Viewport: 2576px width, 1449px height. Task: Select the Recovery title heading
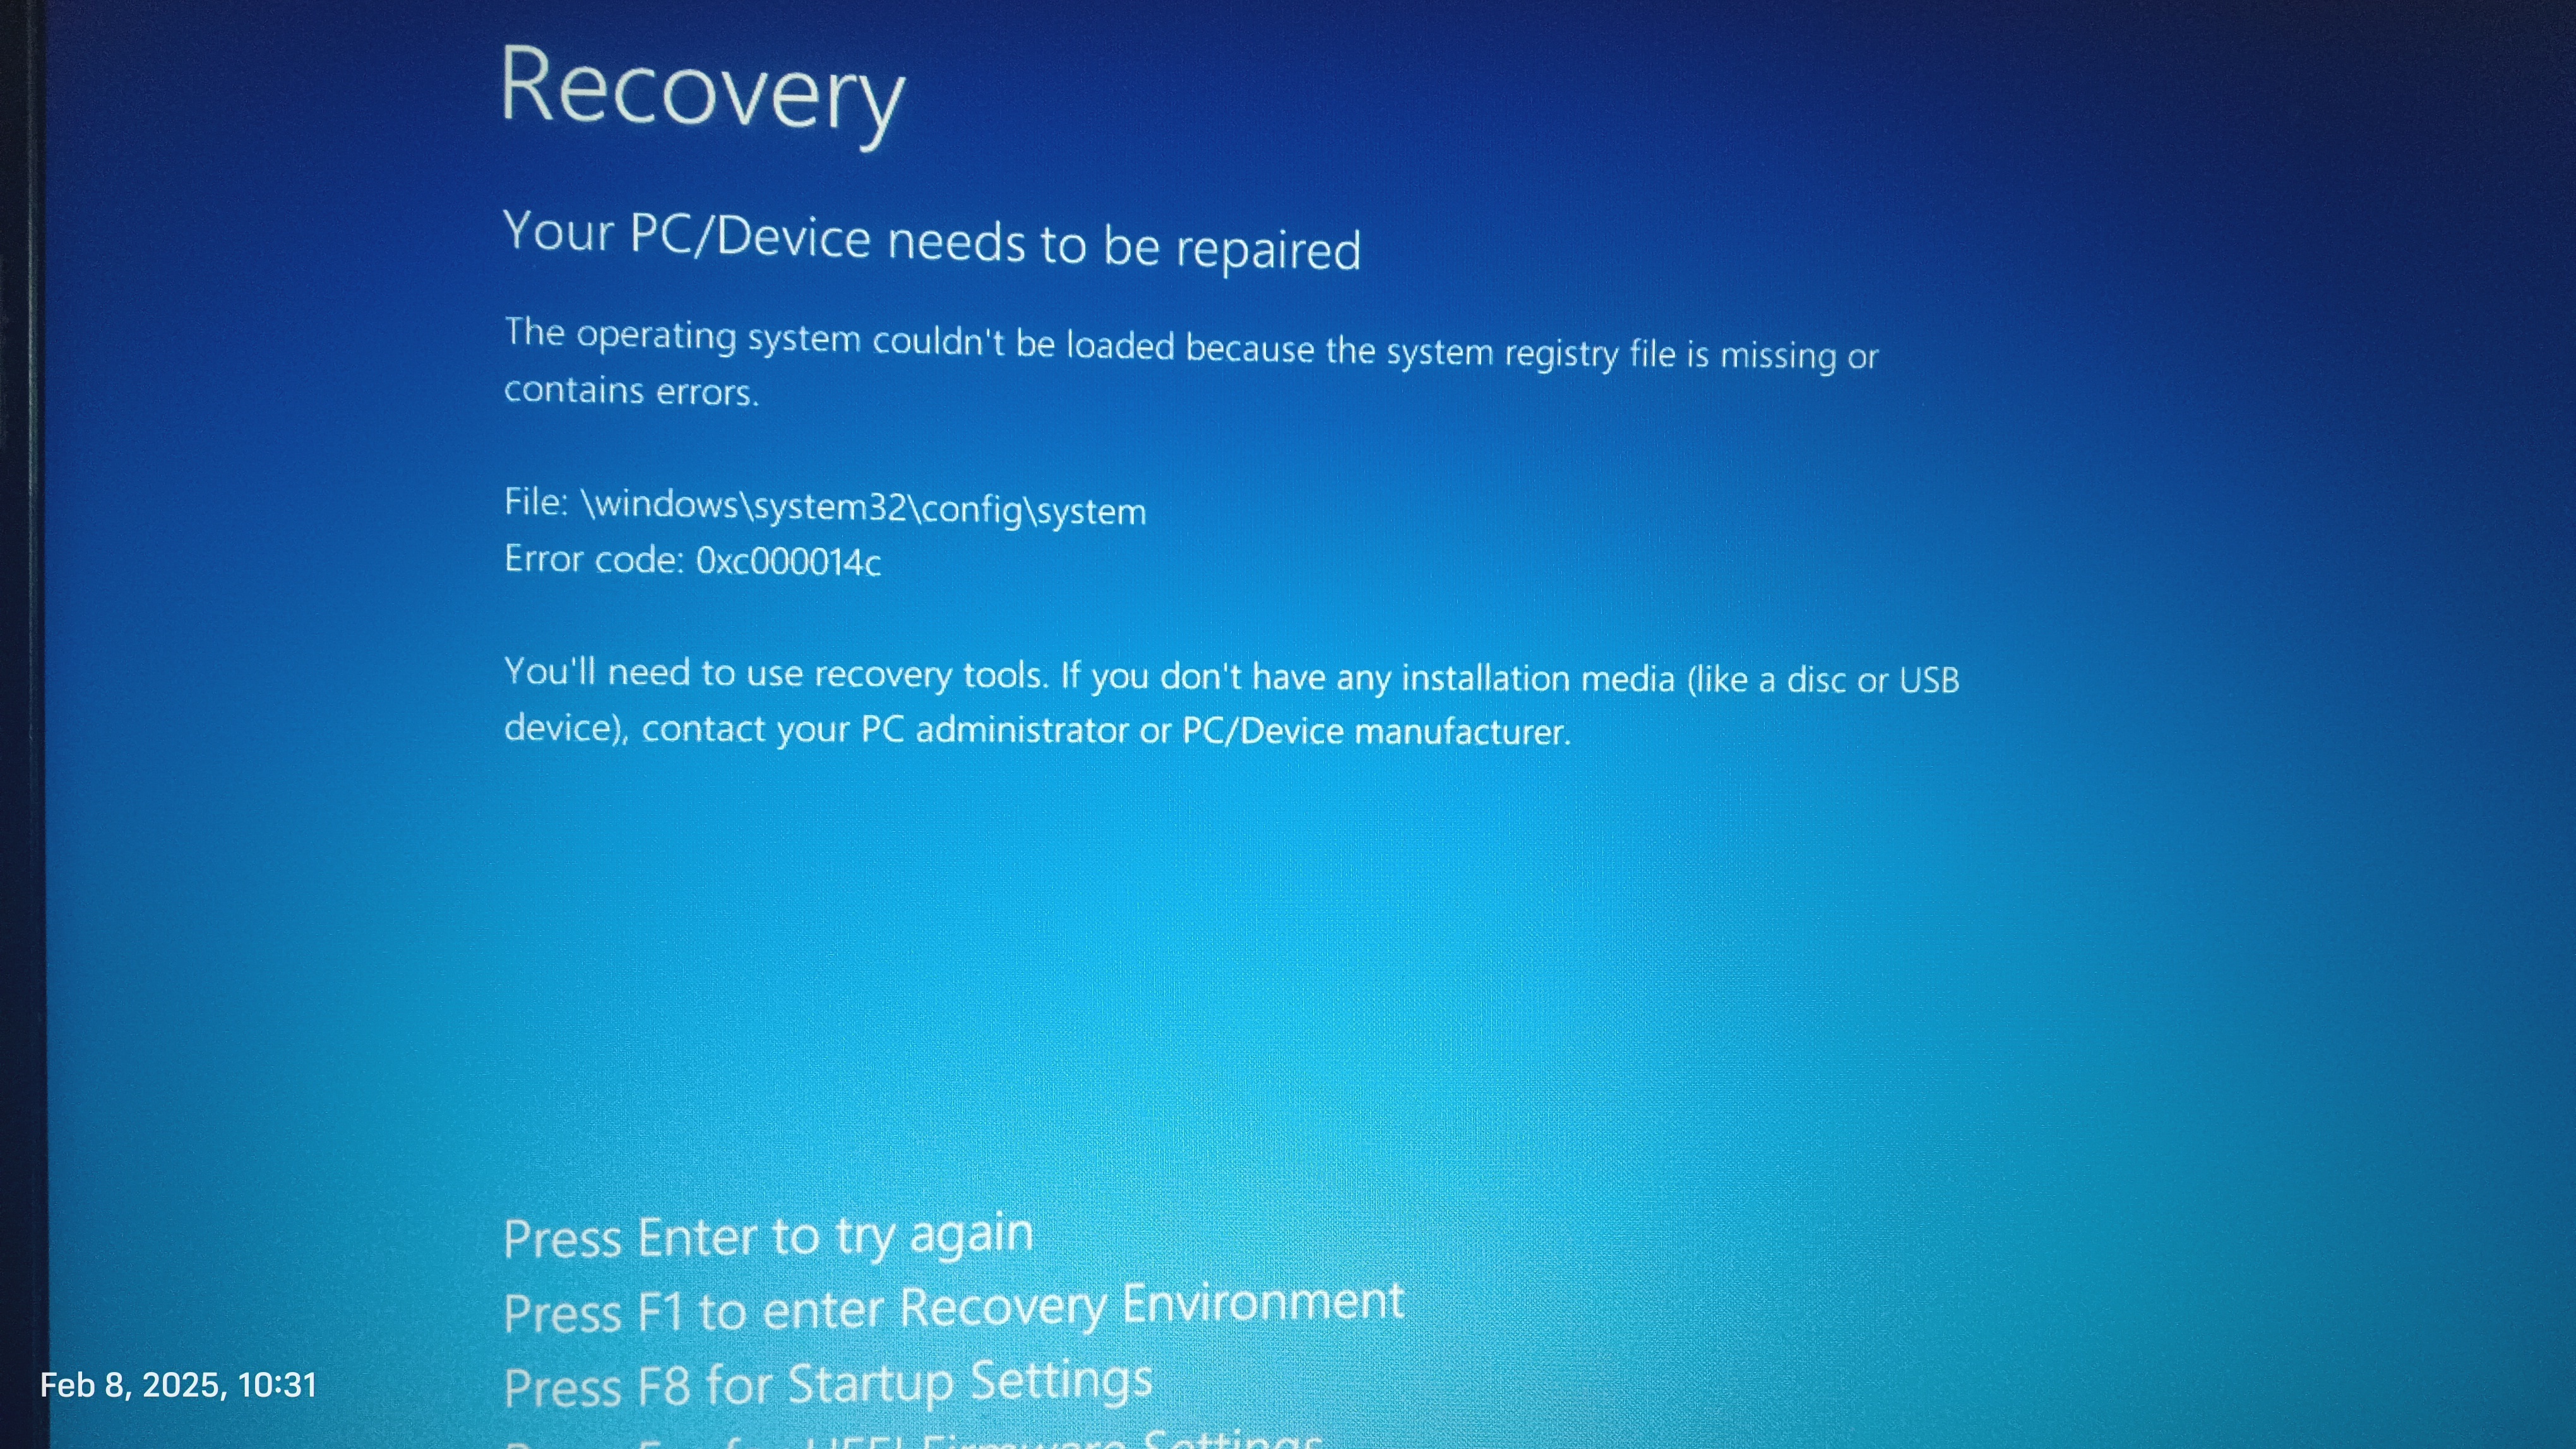point(703,93)
